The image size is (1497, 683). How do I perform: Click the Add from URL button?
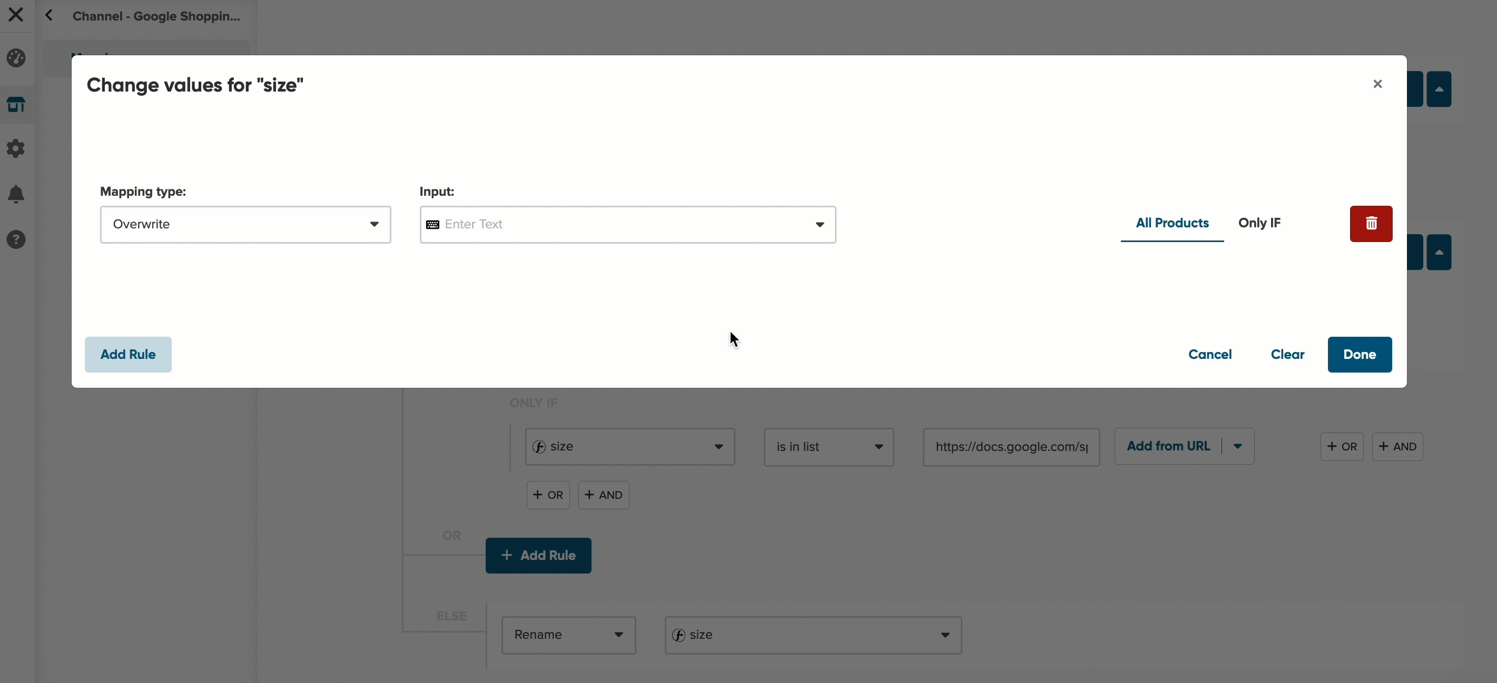1168,446
